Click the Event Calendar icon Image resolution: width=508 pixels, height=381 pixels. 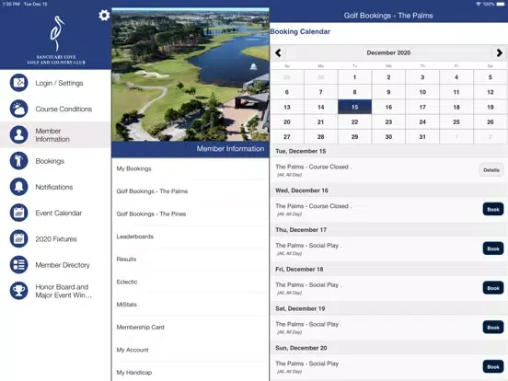pyautogui.click(x=18, y=213)
